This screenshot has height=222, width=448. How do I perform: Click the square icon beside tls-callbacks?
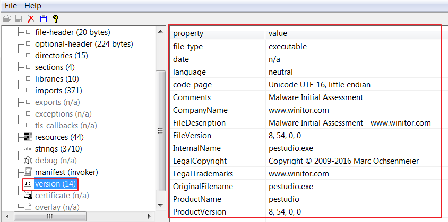click(28, 126)
